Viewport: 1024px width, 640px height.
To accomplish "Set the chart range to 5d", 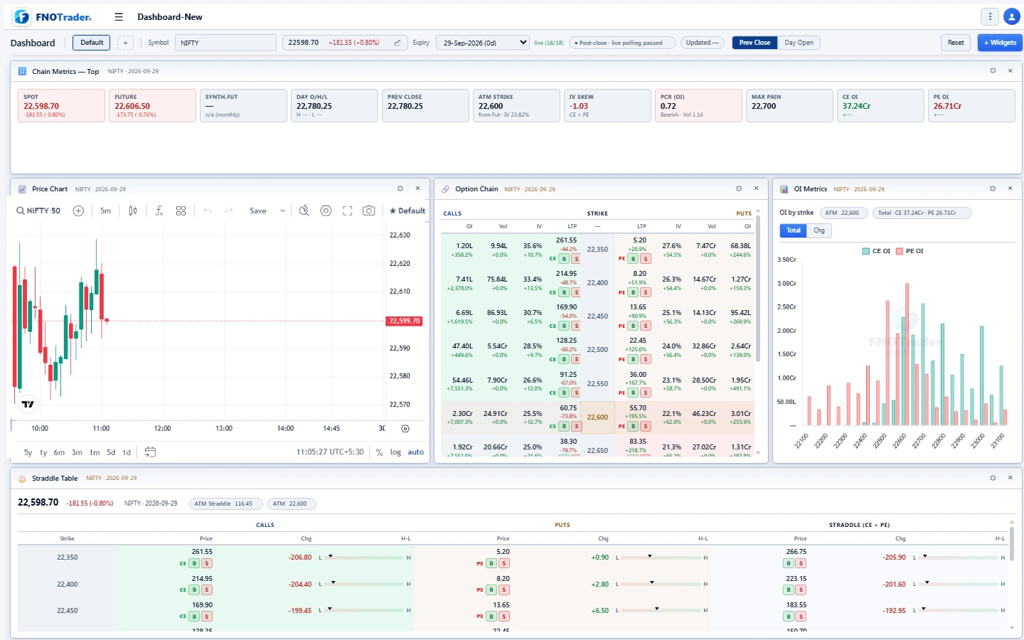I will (x=111, y=452).
